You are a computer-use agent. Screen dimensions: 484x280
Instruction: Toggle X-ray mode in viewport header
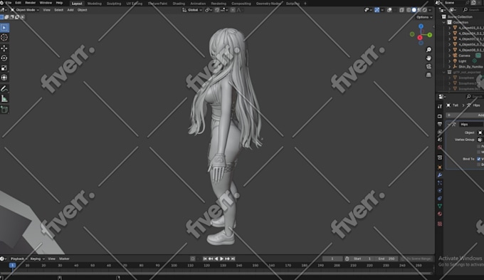coord(401,10)
